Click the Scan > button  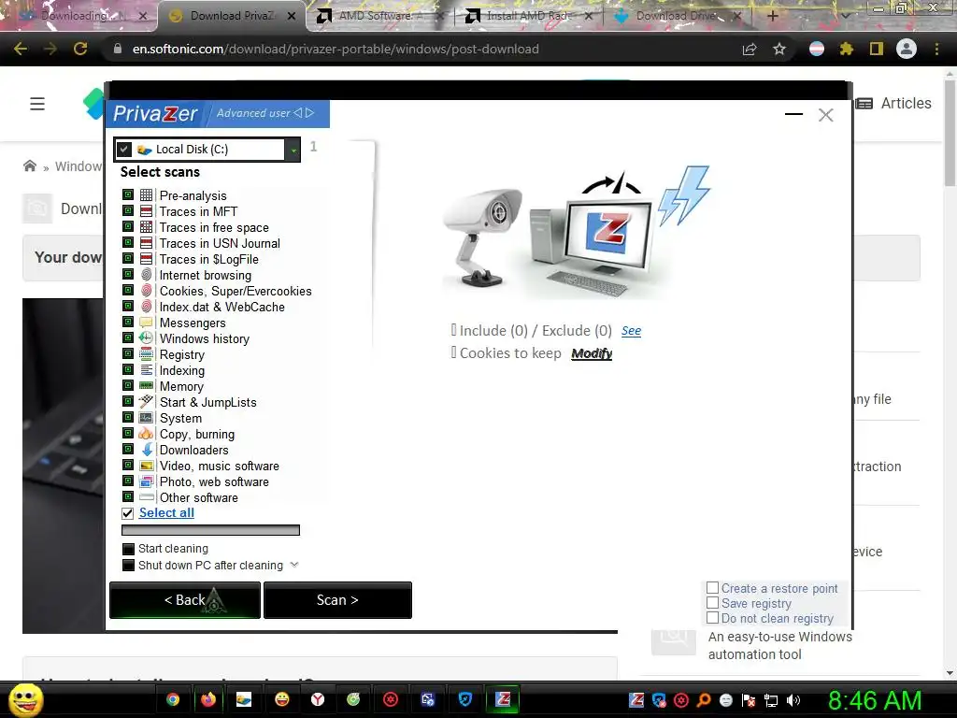point(337,600)
